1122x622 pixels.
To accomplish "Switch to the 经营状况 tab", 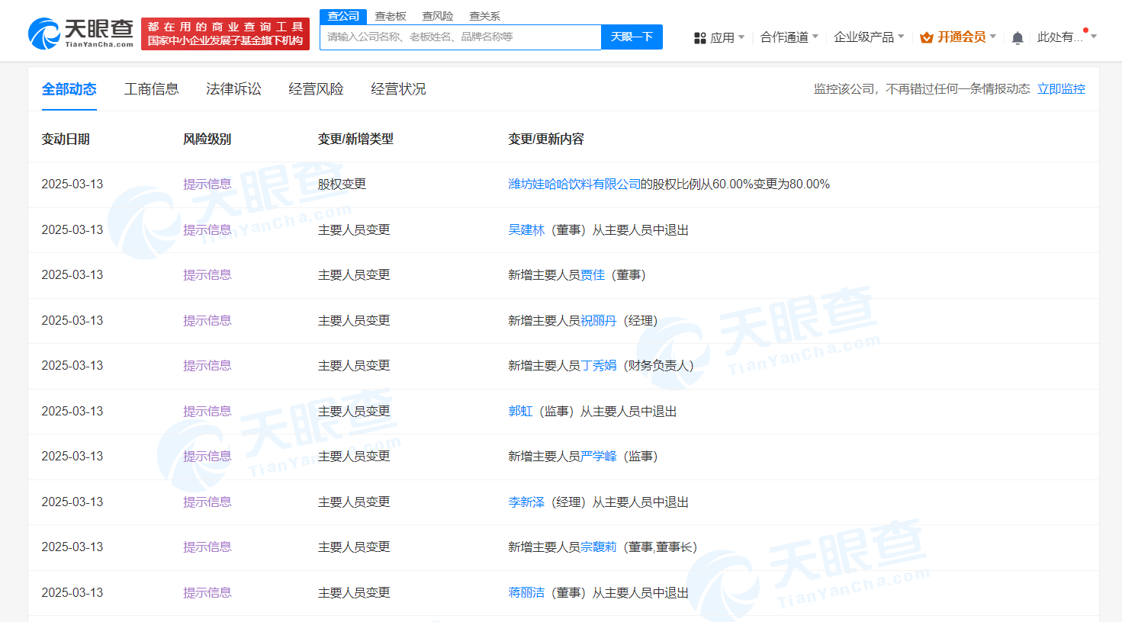I will pyautogui.click(x=399, y=89).
